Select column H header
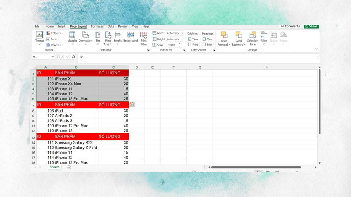 pyautogui.click(x=267, y=67)
